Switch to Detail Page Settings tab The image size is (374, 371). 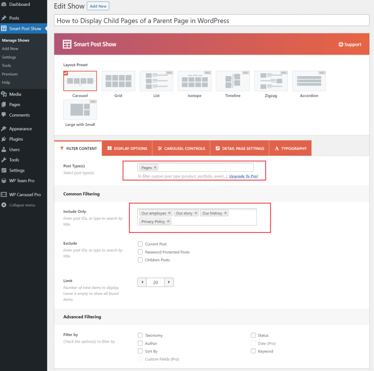pyautogui.click(x=240, y=148)
